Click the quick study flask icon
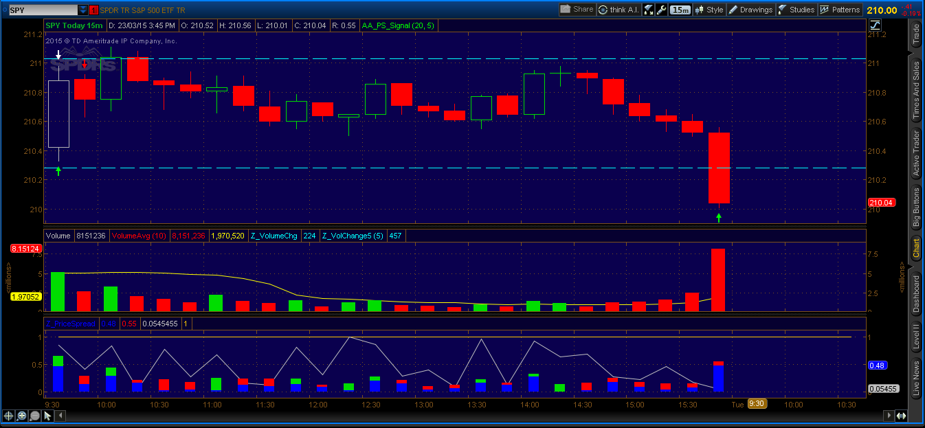Image resolution: width=925 pixels, height=428 pixels. 648,10
